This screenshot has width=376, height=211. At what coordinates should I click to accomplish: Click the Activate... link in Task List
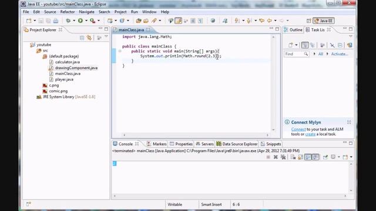point(340,54)
